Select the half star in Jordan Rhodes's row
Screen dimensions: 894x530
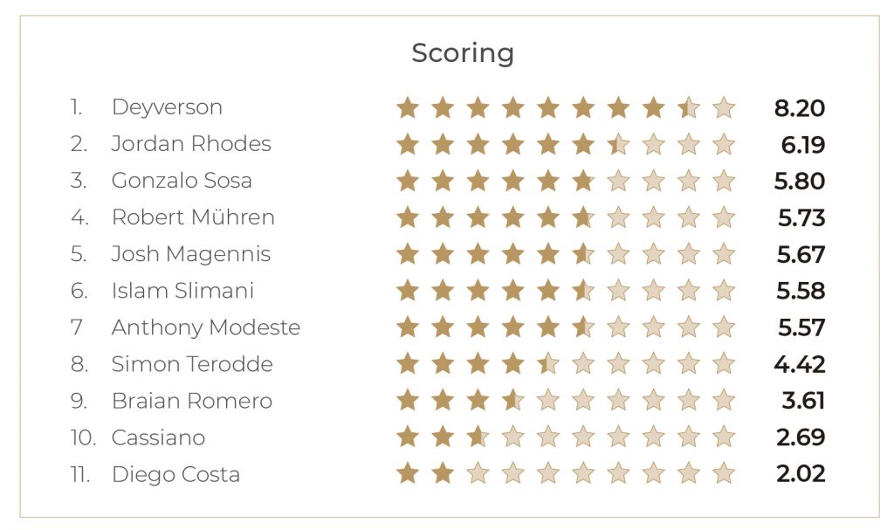click(x=618, y=145)
